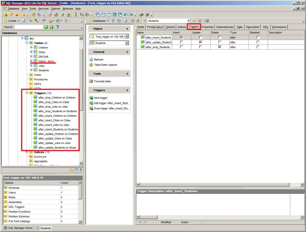Click the New trigger link
The height and width of the screenshot is (232, 306).
(x=101, y=98)
